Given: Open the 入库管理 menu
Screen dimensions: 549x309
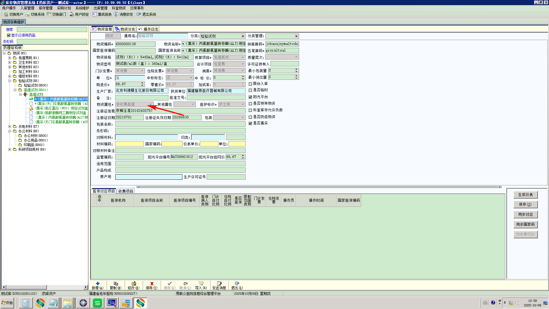Looking at the screenshot, I should [x=27, y=8].
